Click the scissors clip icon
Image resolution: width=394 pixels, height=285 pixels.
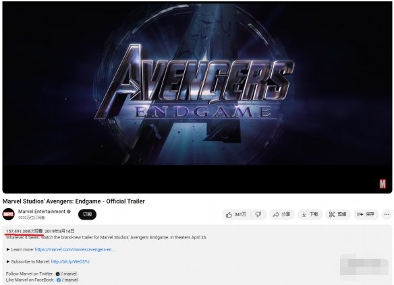pos(332,214)
